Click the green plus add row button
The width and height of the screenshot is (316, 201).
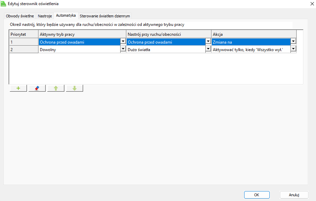(x=18, y=88)
